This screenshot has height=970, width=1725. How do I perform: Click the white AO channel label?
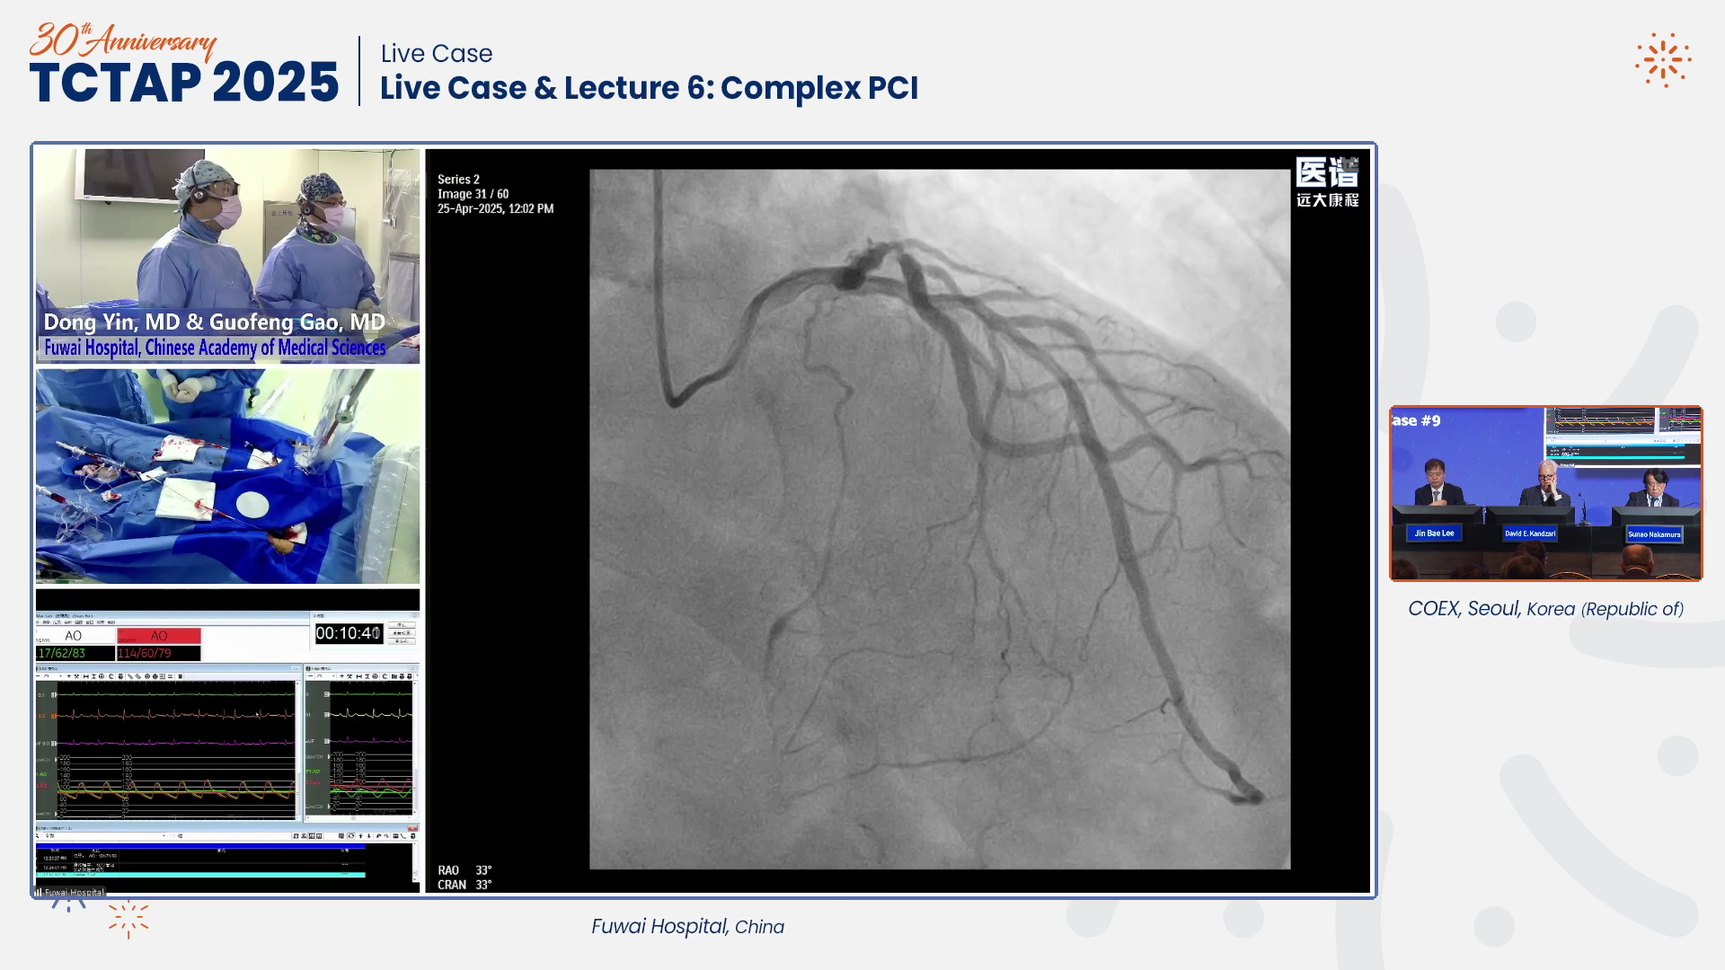(74, 636)
